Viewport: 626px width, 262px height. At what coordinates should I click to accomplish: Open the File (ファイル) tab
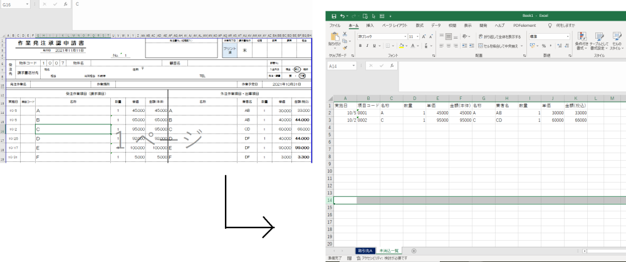click(335, 26)
